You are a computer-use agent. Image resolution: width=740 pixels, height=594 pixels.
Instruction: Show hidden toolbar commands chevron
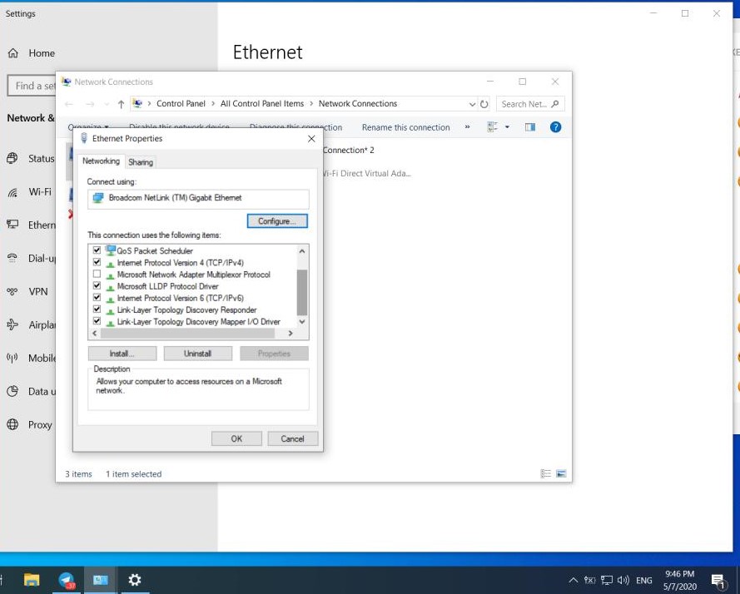[x=467, y=127]
